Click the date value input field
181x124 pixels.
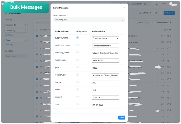coord(105,105)
